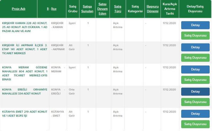
Task: Open Detay for Konya Ereğli project
Action: [x=195, y=92]
